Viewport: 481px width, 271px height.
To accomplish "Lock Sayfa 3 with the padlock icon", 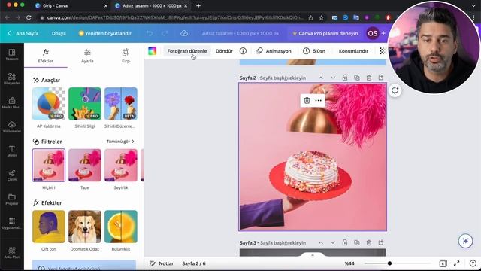I will click(x=345, y=242).
